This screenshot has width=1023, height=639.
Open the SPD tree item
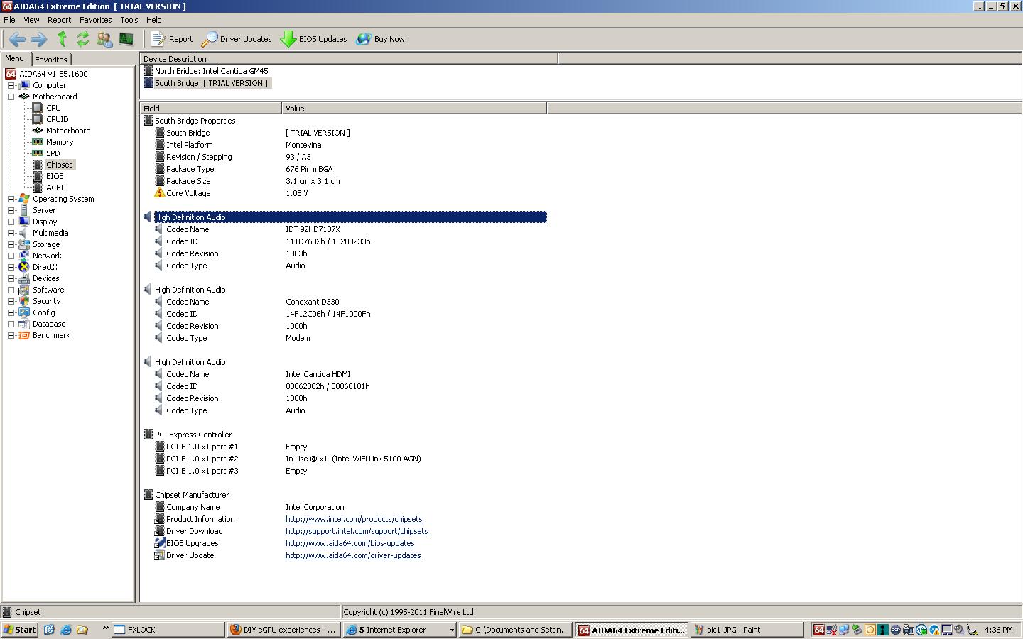[x=53, y=153]
